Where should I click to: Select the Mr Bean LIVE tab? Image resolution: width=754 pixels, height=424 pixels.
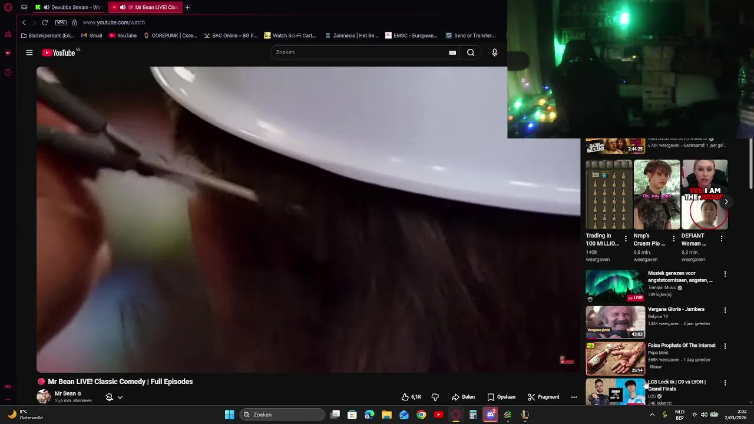145,7
